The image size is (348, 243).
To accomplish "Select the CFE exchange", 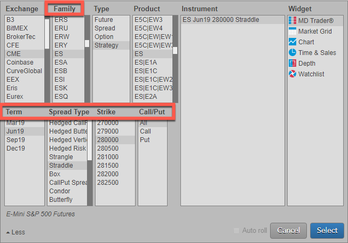I will (25, 45).
